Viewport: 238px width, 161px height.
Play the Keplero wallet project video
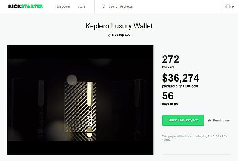tap(80, 100)
